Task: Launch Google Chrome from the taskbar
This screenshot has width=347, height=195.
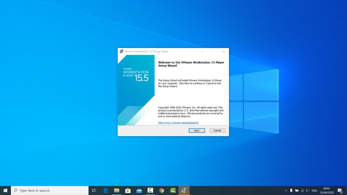Action: [x=162, y=190]
